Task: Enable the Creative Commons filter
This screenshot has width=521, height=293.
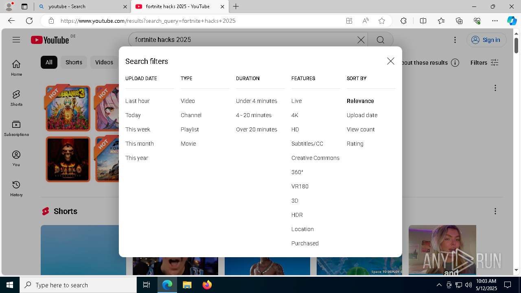Action: click(315, 158)
